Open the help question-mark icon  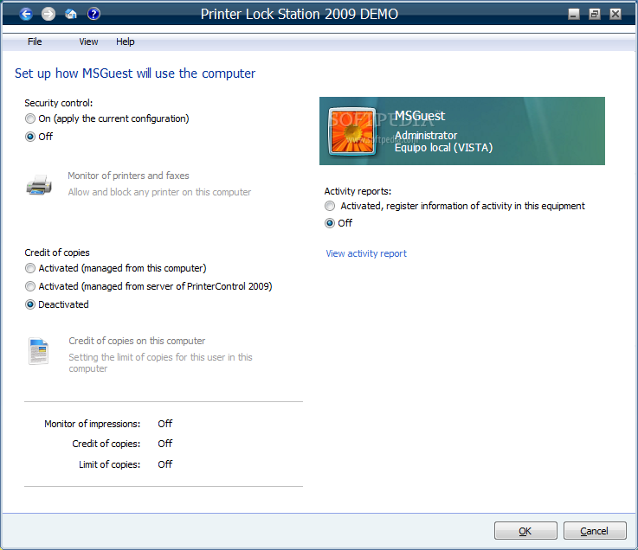point(93,14)
